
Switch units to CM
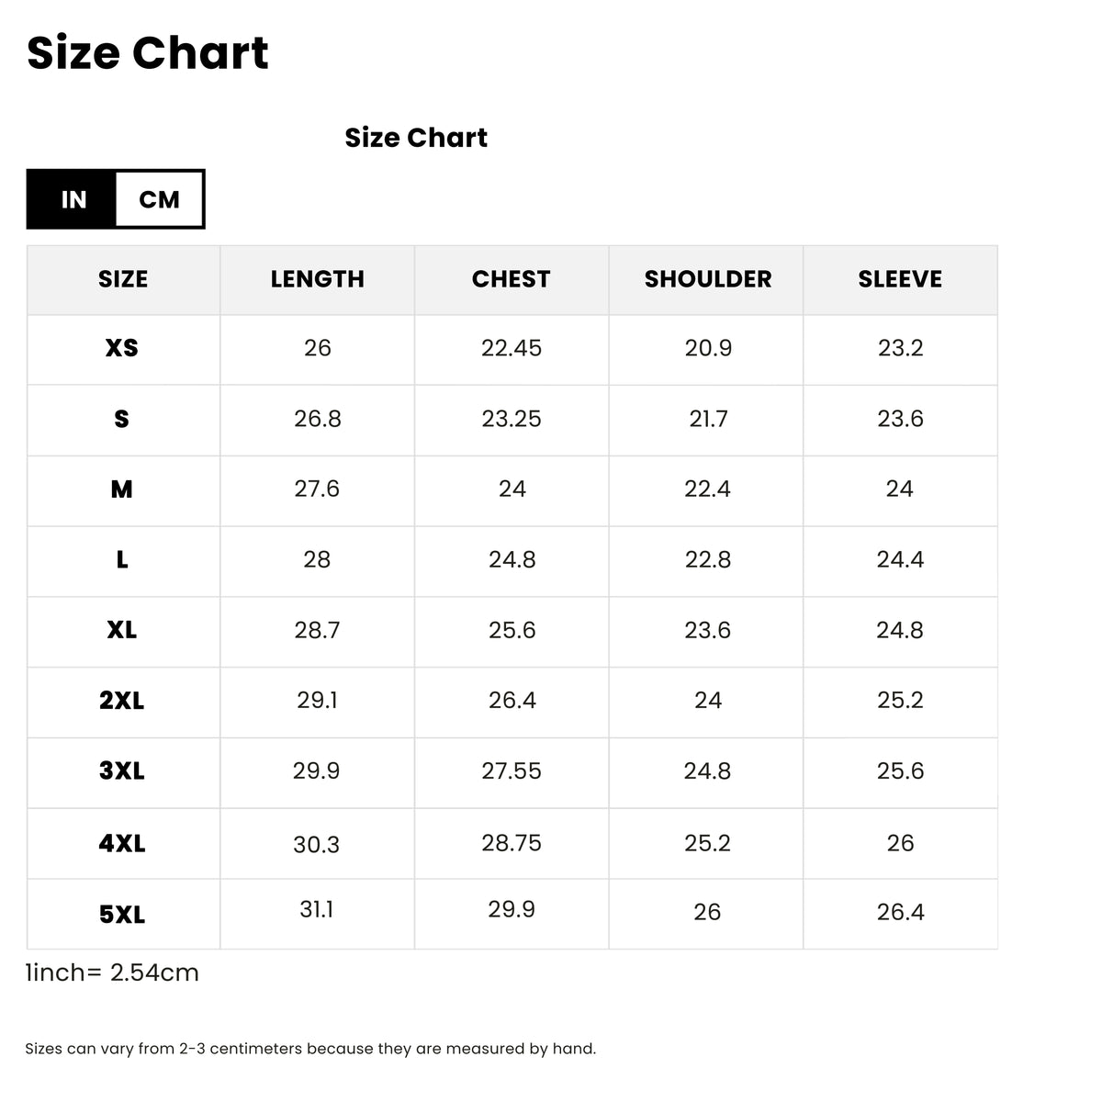pos(159,199)
